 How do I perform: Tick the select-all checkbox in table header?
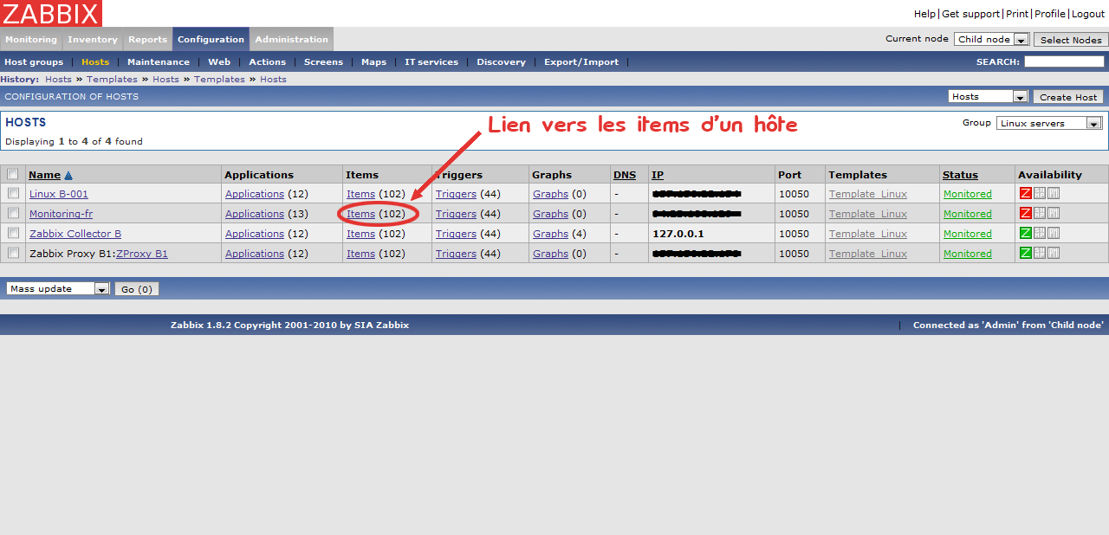[x=13, y=175]
